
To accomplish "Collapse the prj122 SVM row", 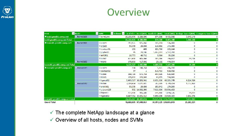I will pos(100,46).
